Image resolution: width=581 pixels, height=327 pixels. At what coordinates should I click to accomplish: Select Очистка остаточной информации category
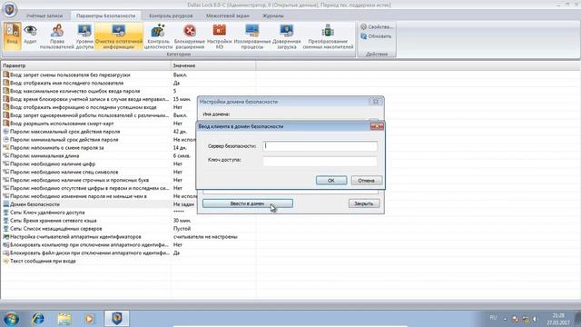pyautogui.click(x=119, y=35)
